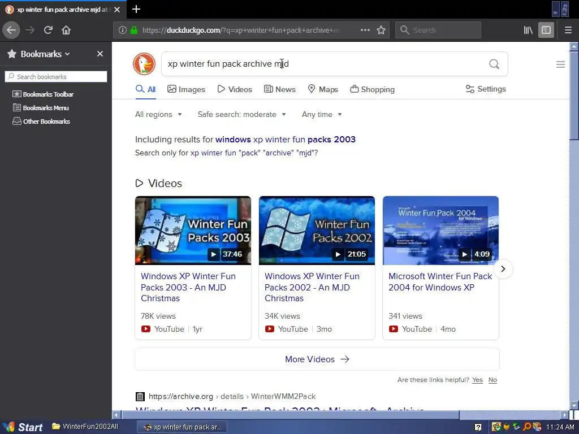579x434 pixels.
Task: Open windows xp winter fun packs 2003 suggestion
Action: pos(286,140)
